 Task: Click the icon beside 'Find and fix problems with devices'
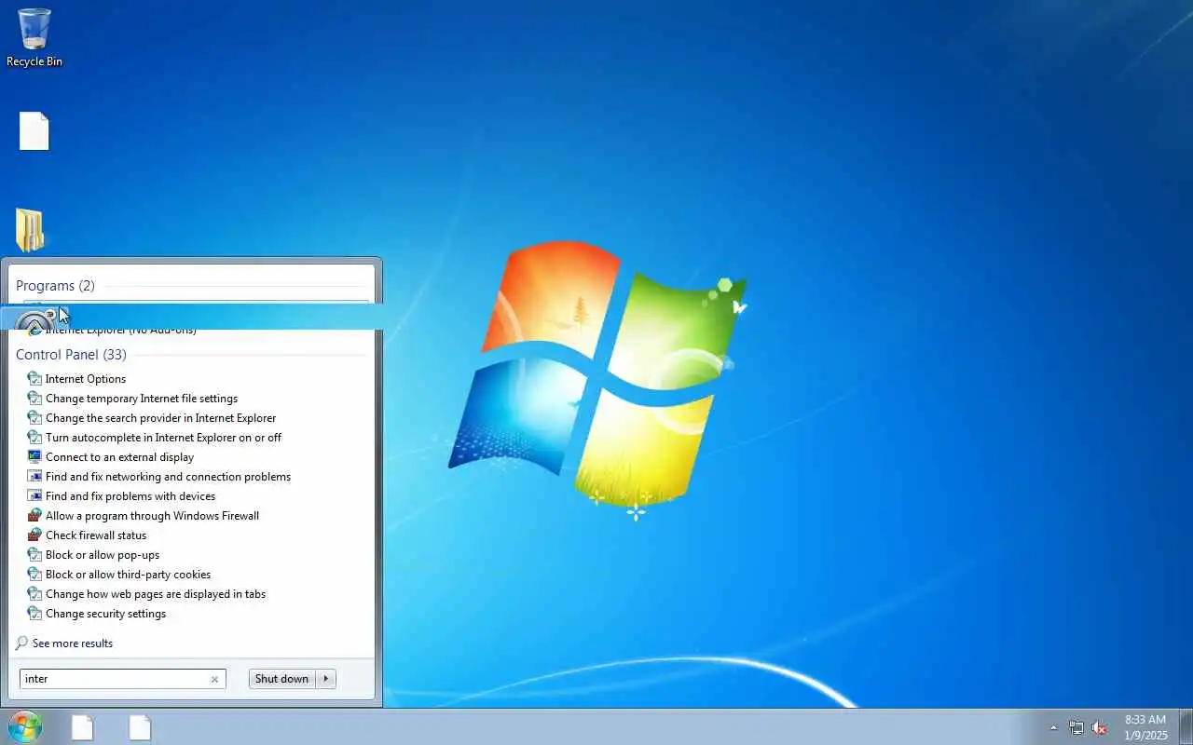(x=34, y=496)
